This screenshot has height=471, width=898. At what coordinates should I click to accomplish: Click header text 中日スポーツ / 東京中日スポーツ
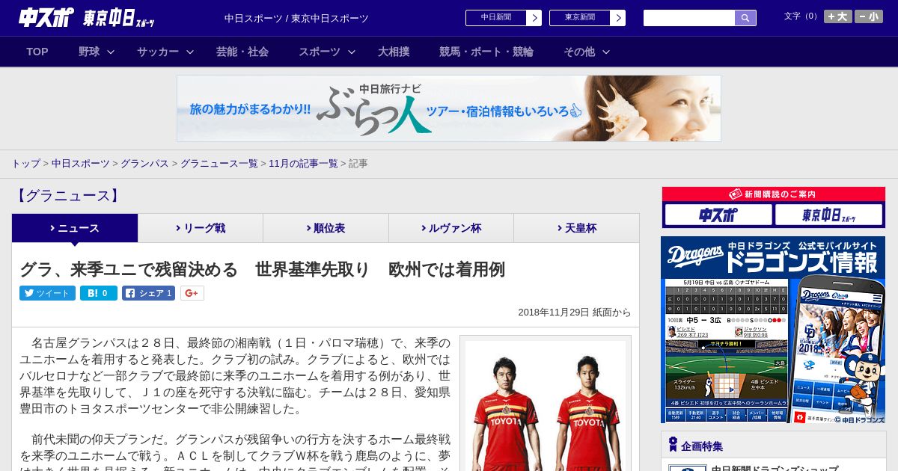click(x=296, y=18)
